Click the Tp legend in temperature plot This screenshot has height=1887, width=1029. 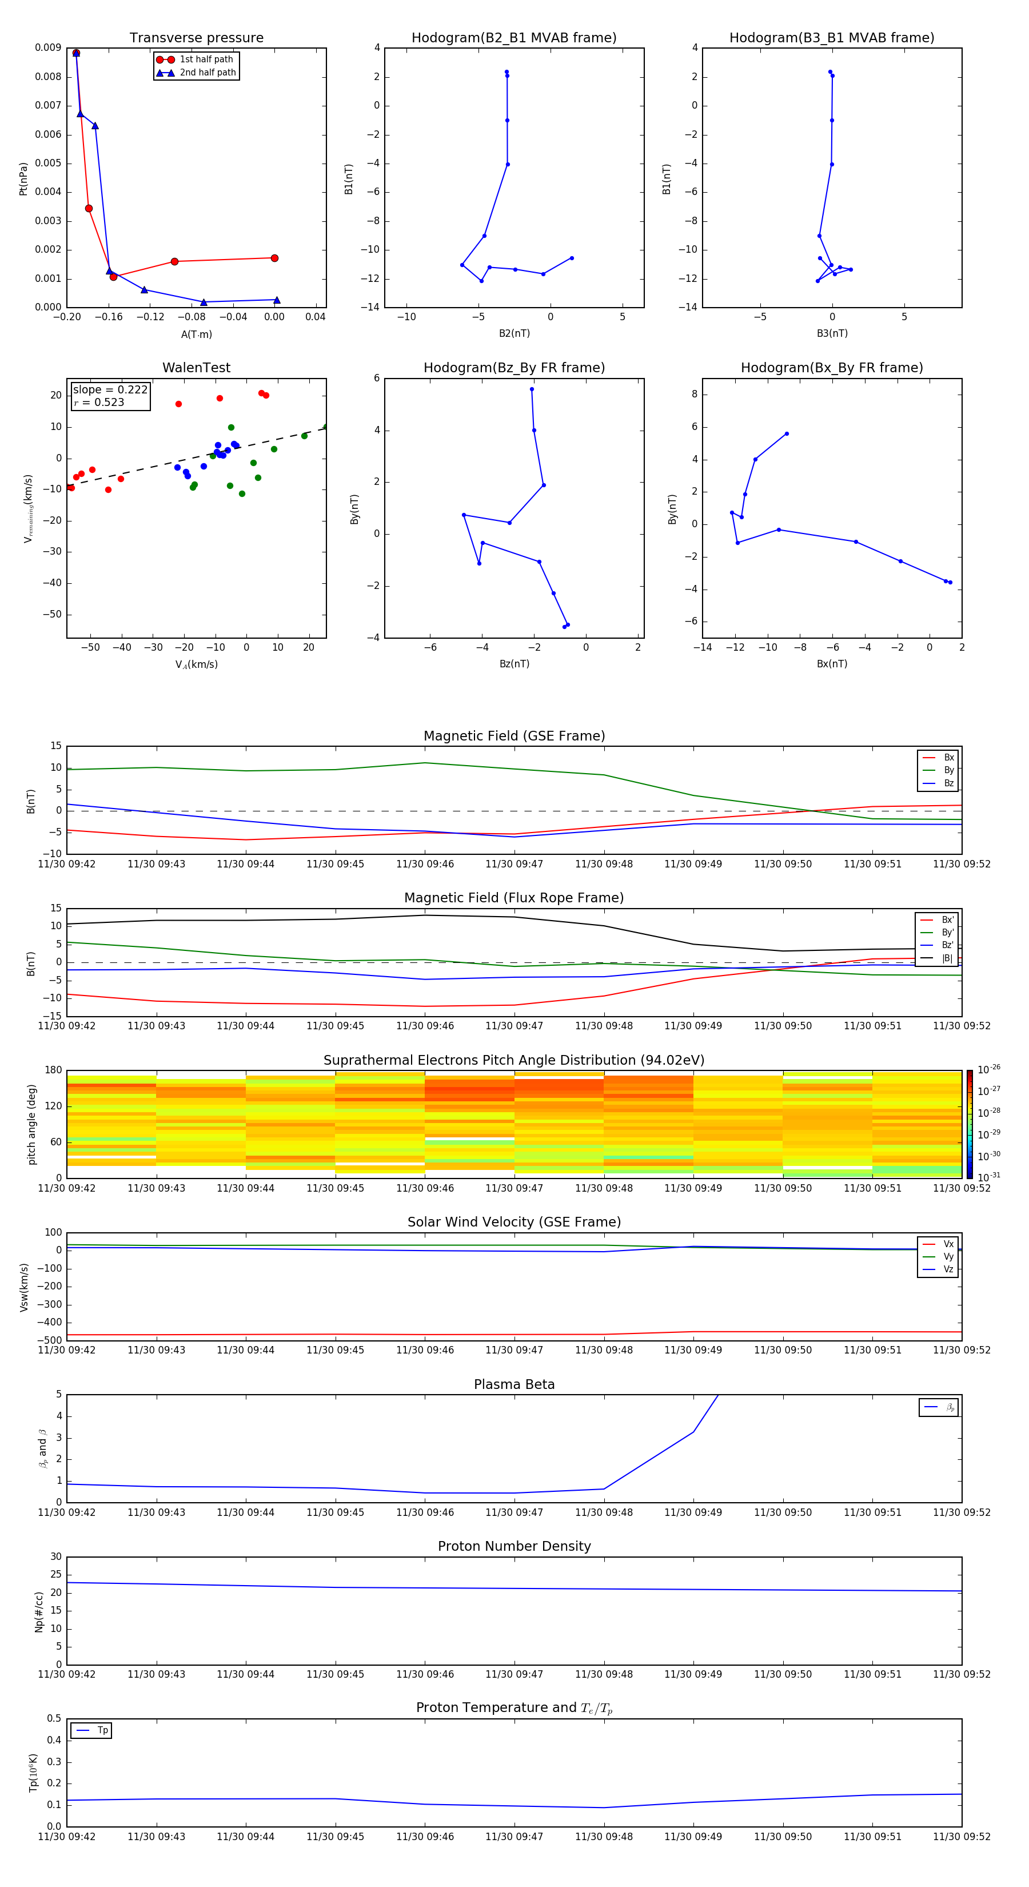tap(91, 1730)
